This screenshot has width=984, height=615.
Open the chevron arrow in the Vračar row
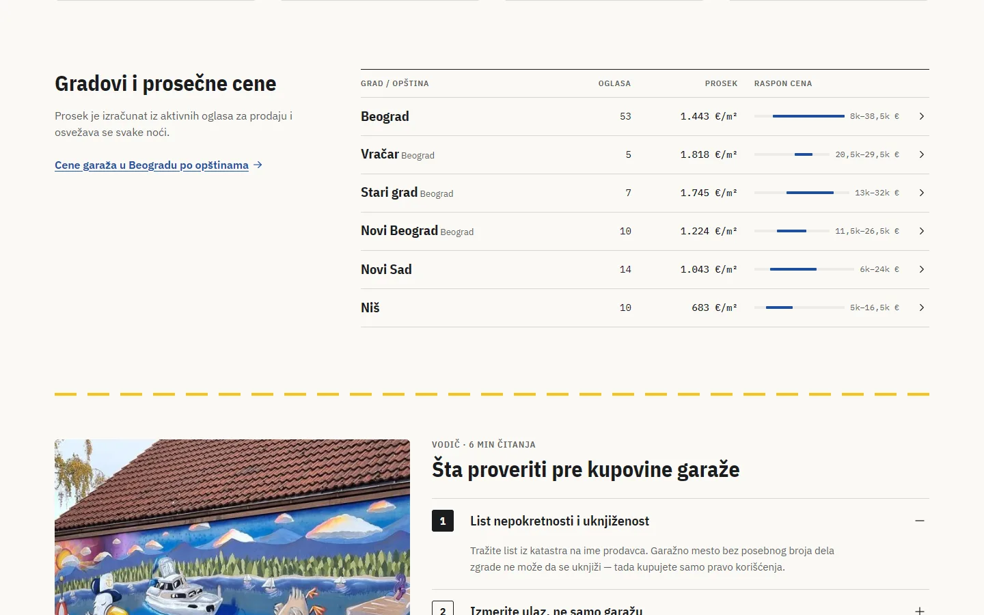tap(921, 154)
